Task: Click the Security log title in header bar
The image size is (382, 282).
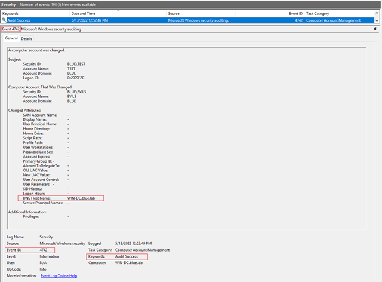Action: coord(8,4)
